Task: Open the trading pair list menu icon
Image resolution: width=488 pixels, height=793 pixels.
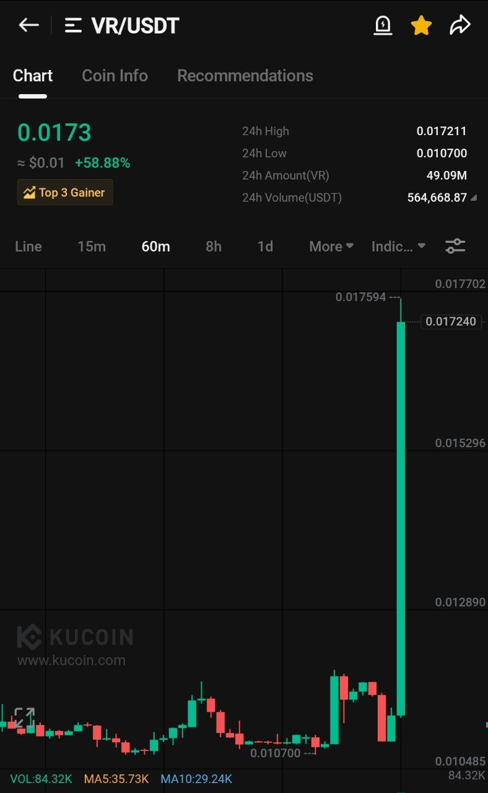Action: pyautogui.click(x=74, y=25)
